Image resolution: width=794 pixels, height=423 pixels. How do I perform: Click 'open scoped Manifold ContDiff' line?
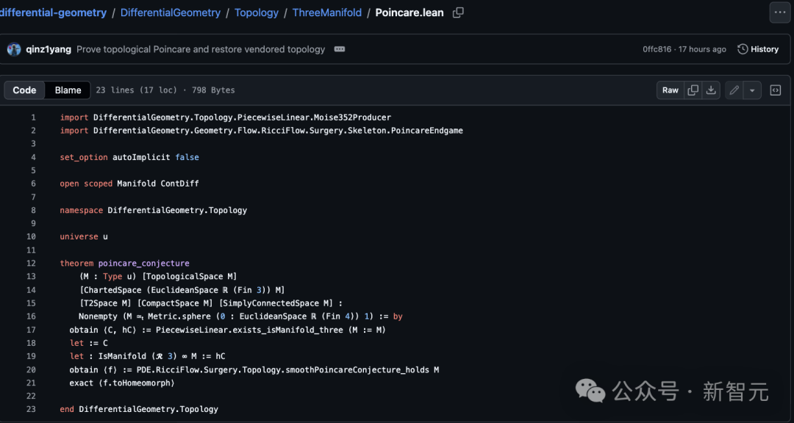click(129, 184)
